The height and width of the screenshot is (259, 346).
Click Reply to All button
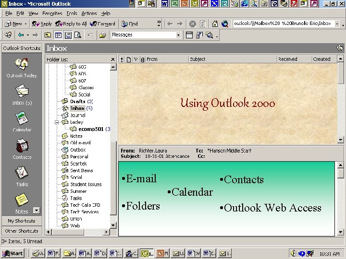pyautogui.click(x=71, y=24)
